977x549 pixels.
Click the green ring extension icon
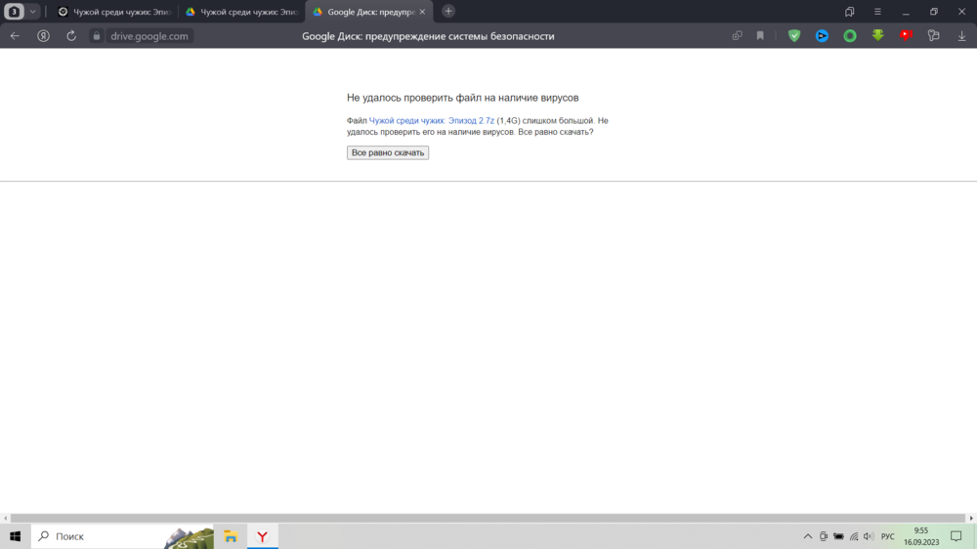click(x=850, y=36)
